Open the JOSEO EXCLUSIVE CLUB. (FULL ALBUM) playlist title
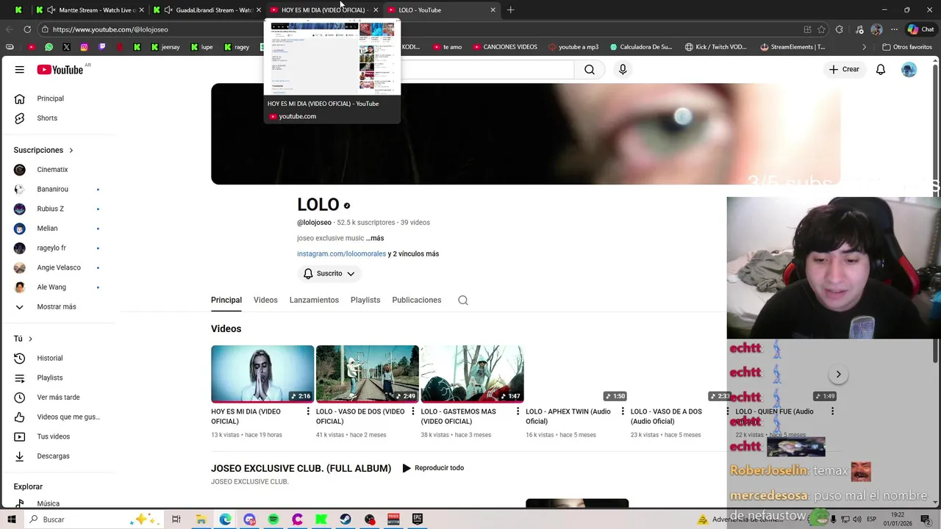Image resolution: width=941 pixels, height=529 pixels. 301,468
